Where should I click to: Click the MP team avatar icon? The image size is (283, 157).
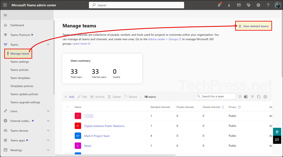pos(78,136)
